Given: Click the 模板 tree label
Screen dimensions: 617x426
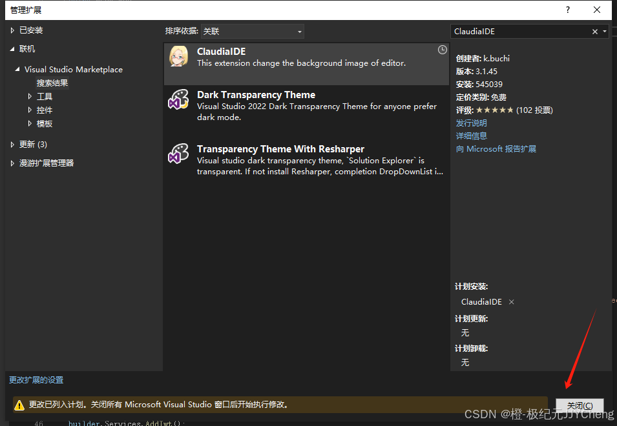Looking at the screenshot, I should [x=45, y=123].
